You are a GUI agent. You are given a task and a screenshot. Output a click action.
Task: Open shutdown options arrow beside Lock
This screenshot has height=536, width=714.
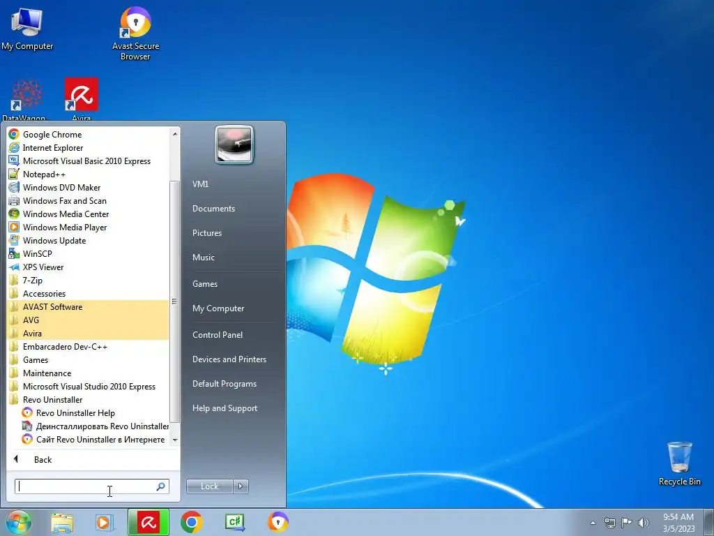(241, 486)
